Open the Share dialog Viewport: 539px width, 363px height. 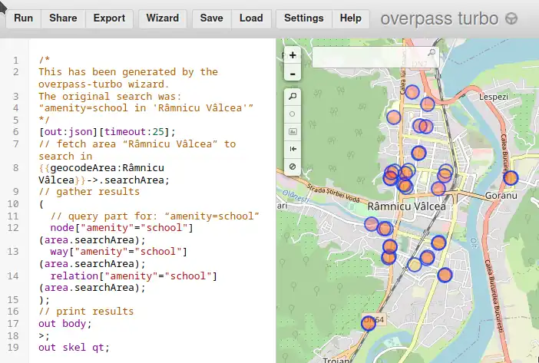pyautogui.click(x=62, y=18)
